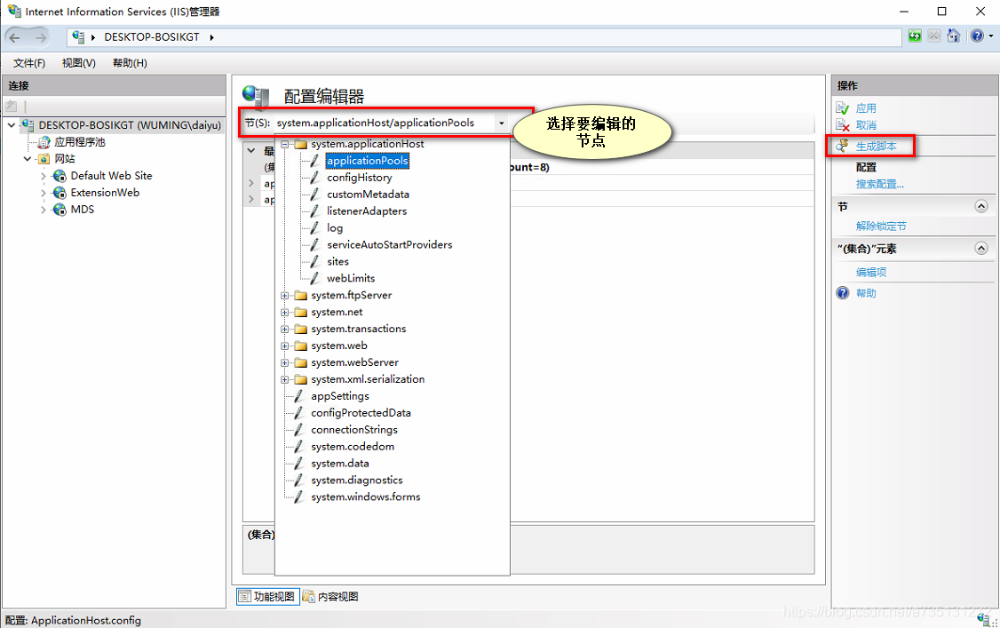Screen dimensions: 1000x628
Task: Click the 应用 link in actions pane
Action: pyautogui.click(x=866, y=108)
